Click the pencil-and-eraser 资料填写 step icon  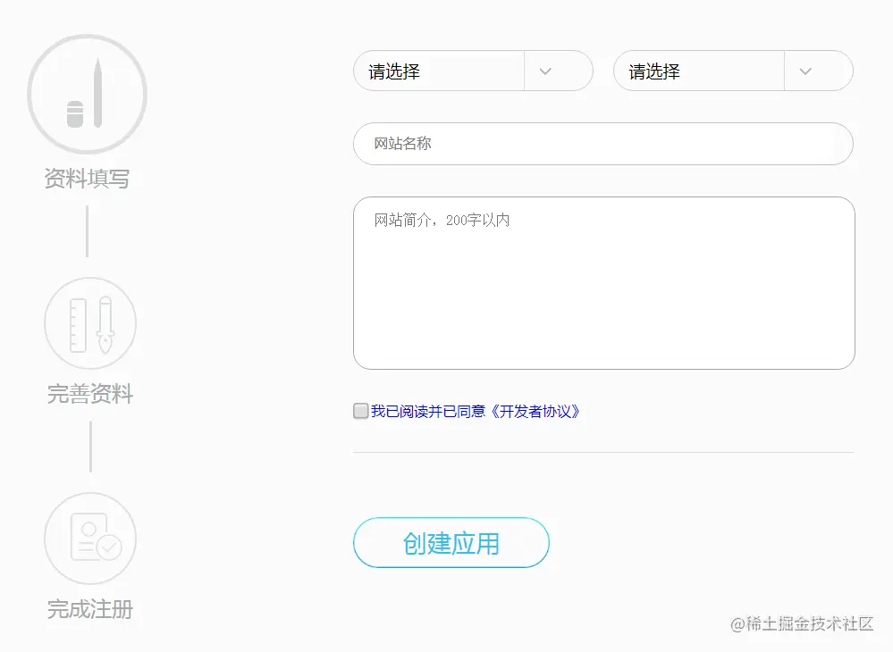pos(87,94)
